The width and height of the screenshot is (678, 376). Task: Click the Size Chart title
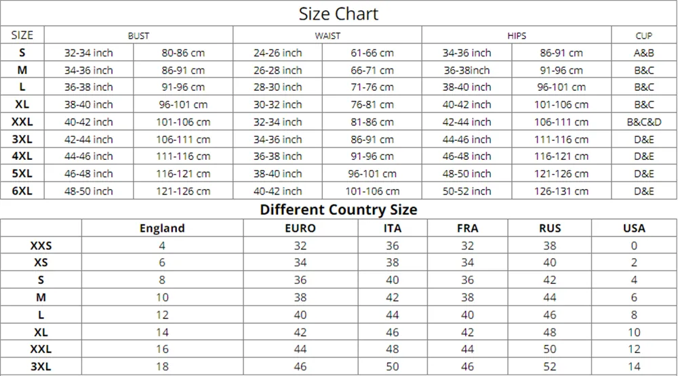pos(338,14)
